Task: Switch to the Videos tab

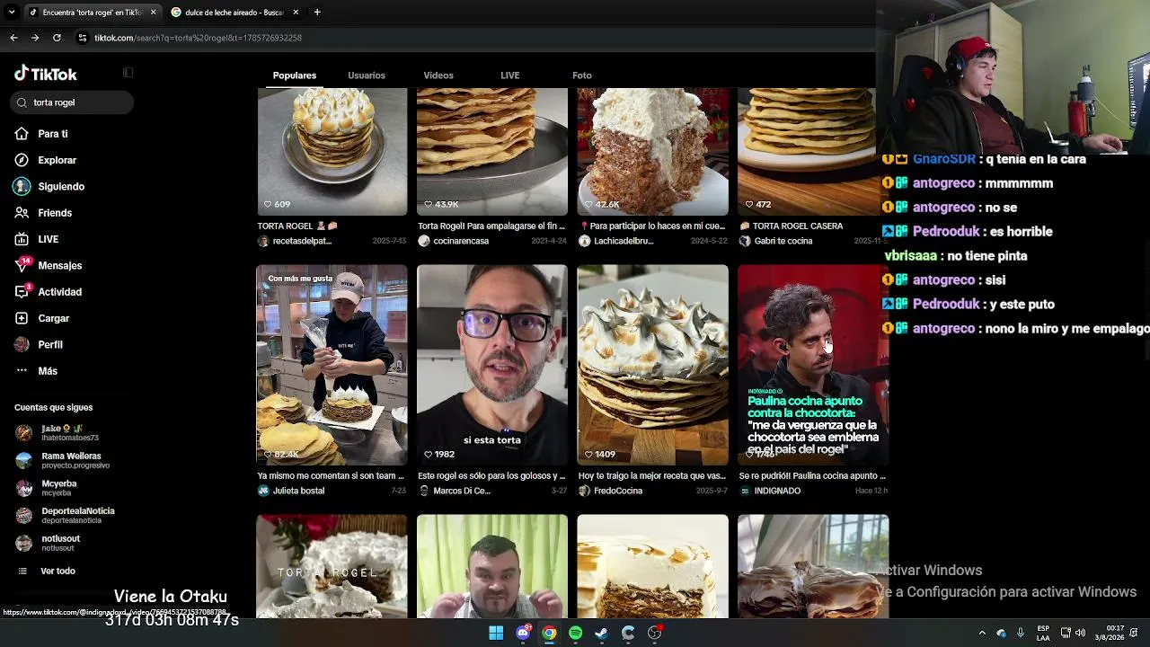Action: pyautogui.click(x=438, y=75)
